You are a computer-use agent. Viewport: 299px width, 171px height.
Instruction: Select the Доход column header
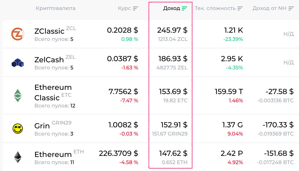[172, 8]
